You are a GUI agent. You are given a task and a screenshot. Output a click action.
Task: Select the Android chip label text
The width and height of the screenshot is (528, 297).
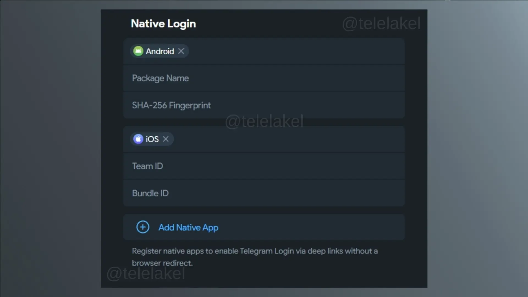[160, 51]
